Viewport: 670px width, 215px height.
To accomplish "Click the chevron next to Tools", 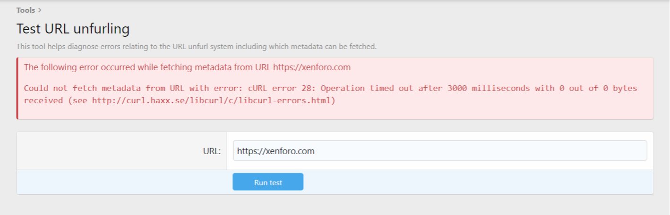I will point(40,10).
